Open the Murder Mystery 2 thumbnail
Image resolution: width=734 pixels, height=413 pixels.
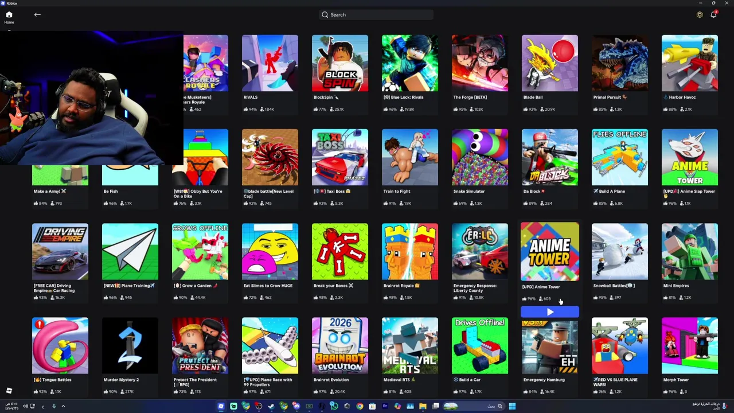click(130, 345)
